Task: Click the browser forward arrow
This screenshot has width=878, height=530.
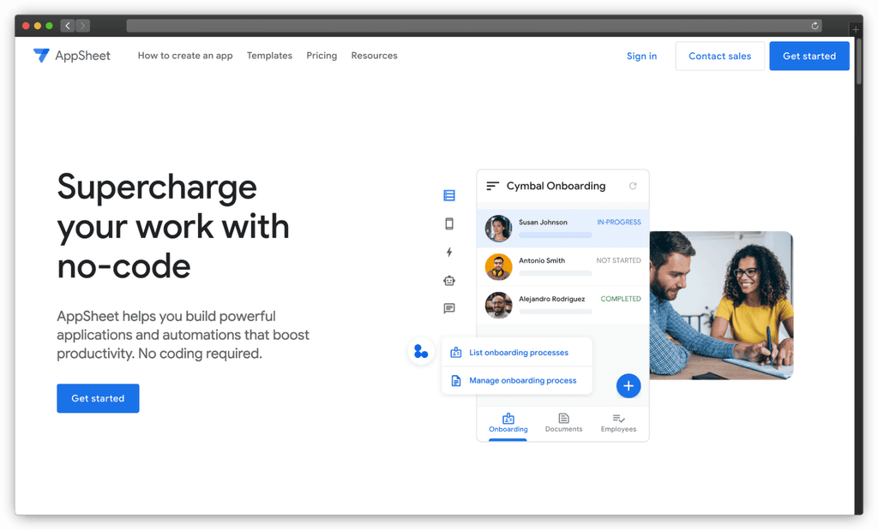Action: [83, 26]
